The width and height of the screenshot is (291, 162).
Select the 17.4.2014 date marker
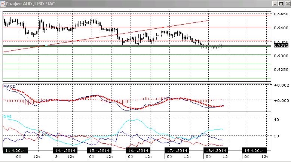pos(177,150)
